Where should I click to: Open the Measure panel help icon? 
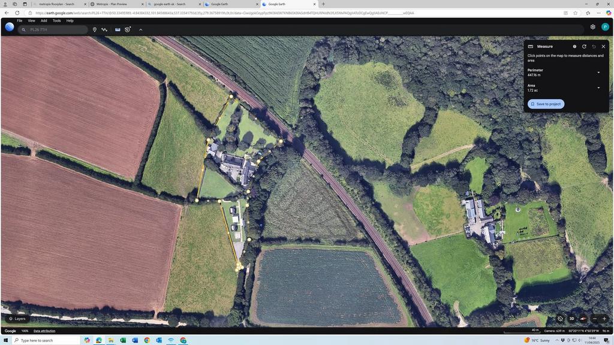(574, 47)
